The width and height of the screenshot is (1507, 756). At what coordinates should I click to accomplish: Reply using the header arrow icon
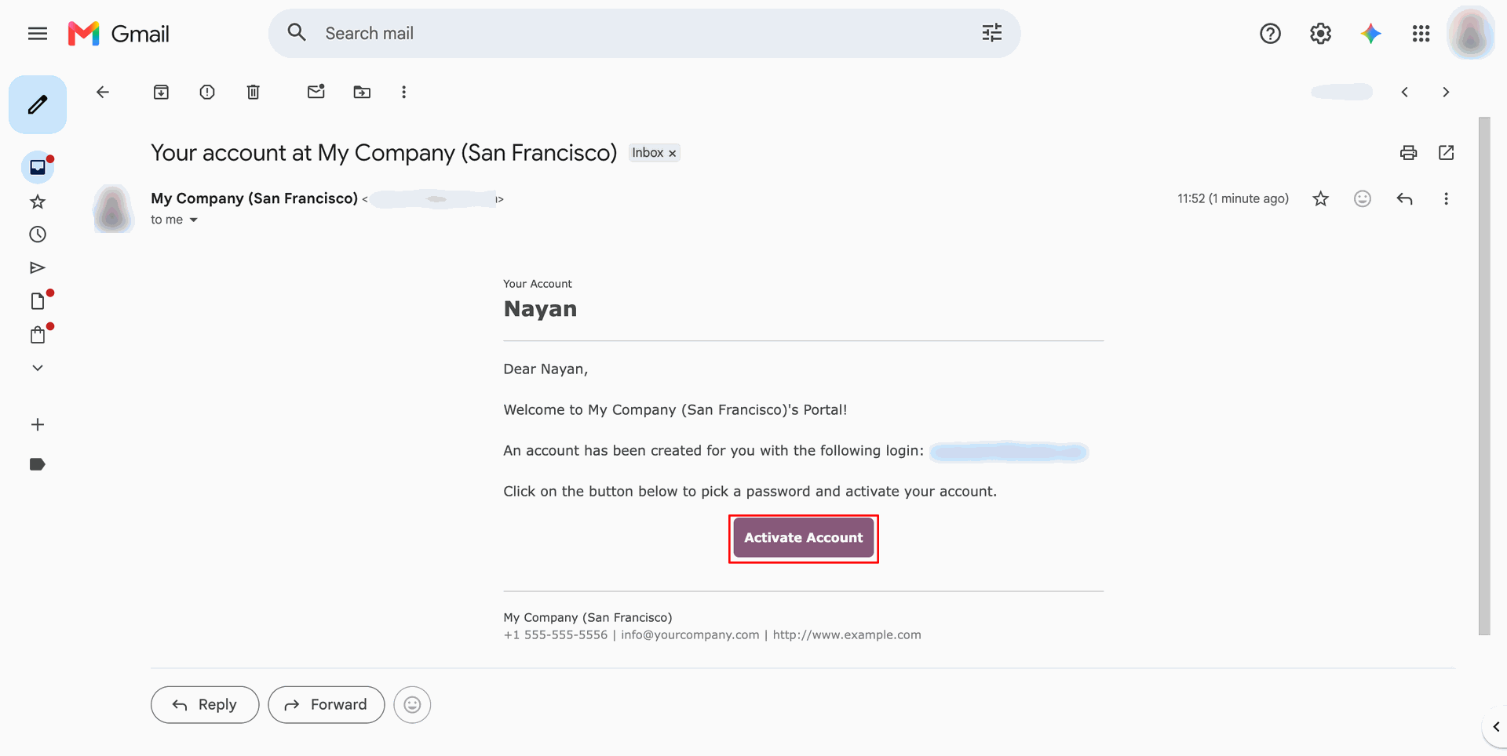pyautogui.click(x=1405, y=199)
